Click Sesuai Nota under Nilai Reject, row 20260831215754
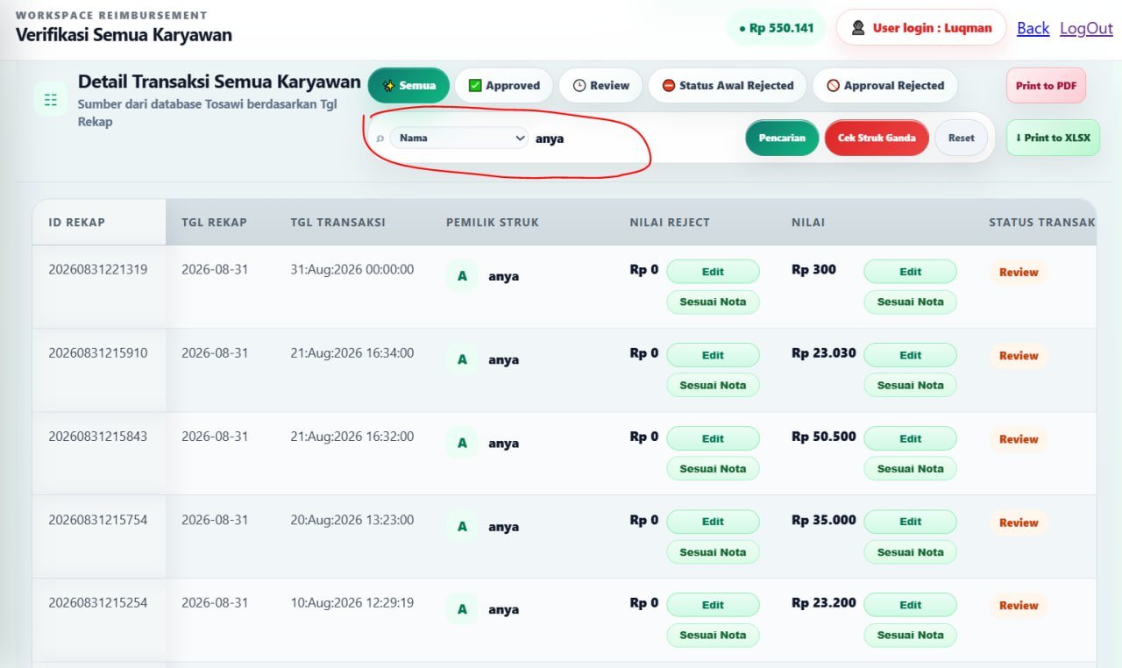This screenshot has width=1122, height=668. click(713, 552)
